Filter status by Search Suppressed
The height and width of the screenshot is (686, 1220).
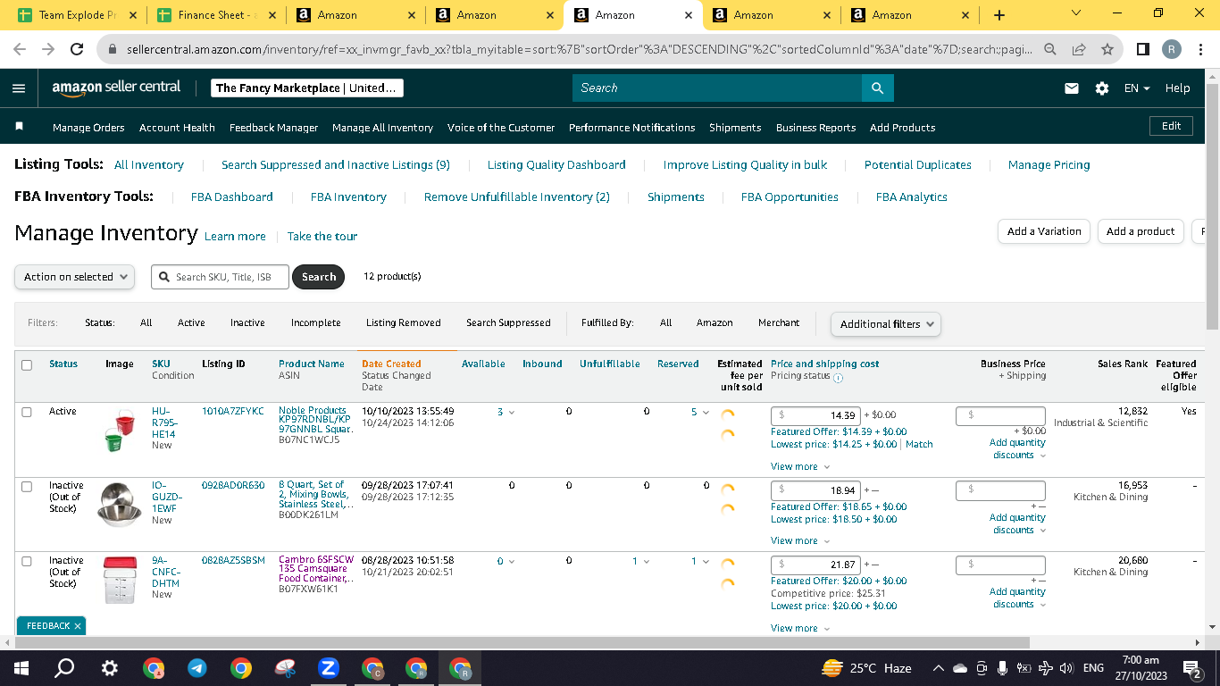click(x=508, y=323)
